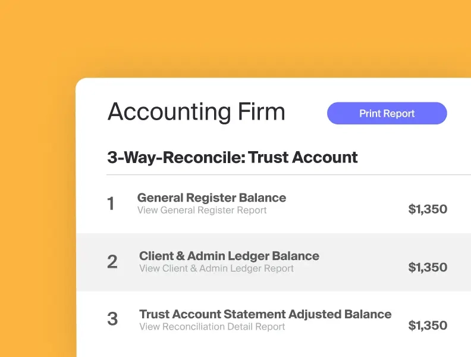Screen dimensions: 471x357
Task: Click the Trust Account Statement $1,350 amount
Action: click(428, 325)
